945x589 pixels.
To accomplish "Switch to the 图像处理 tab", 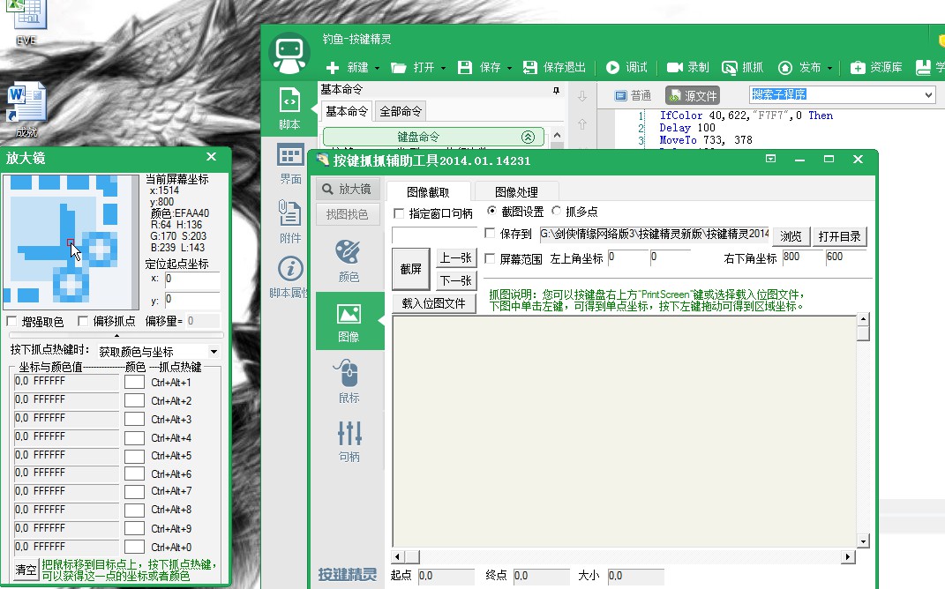I will tap(516, 192).
